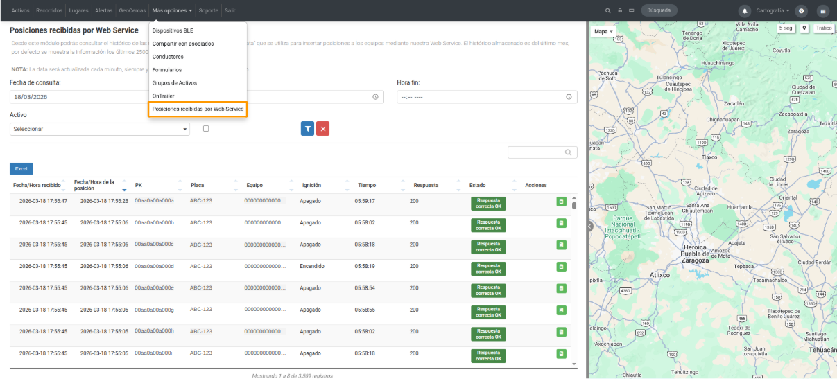Sort table by Estado column
Screen dimensions: 837x381
pos(492,185)
